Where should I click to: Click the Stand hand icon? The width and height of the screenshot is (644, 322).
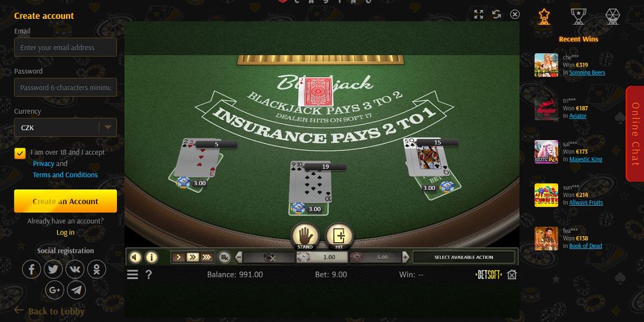tap(305, 236)
